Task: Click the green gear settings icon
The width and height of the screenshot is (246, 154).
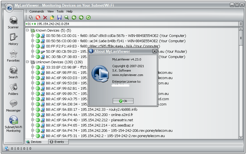Action: (88, 17)
